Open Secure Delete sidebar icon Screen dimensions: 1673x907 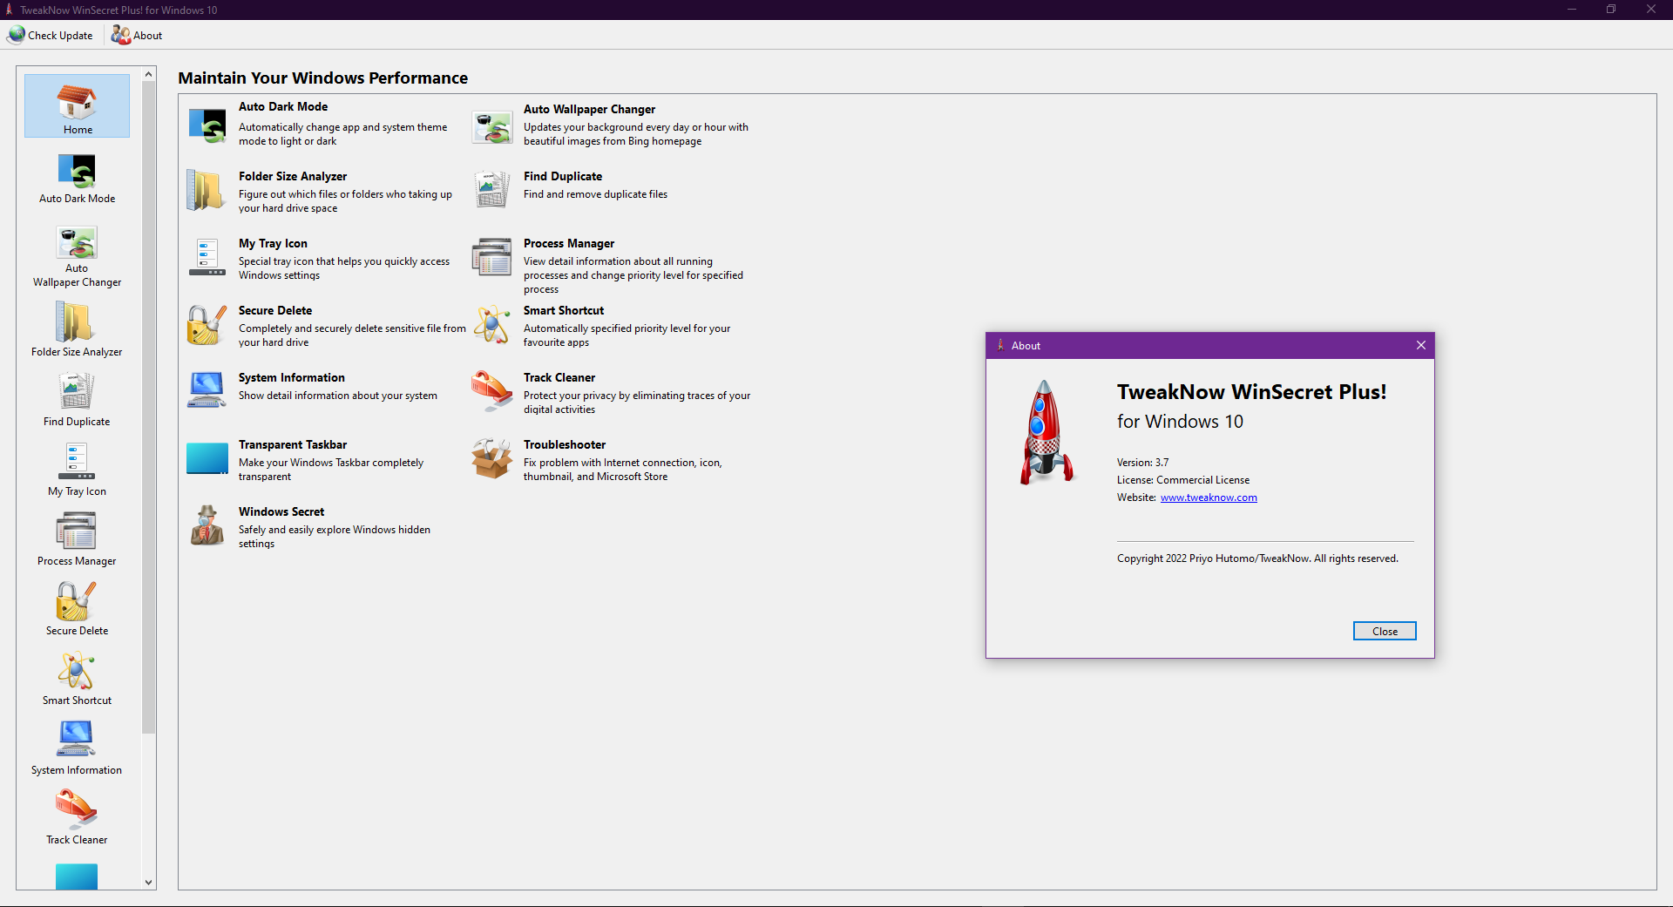[x=77, y=608]
